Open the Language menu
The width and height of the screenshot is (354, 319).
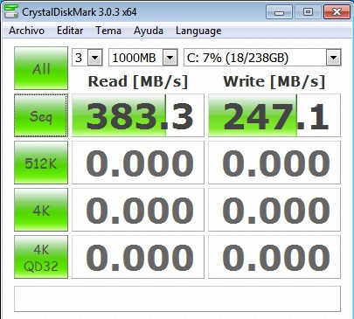pos(198,31)
